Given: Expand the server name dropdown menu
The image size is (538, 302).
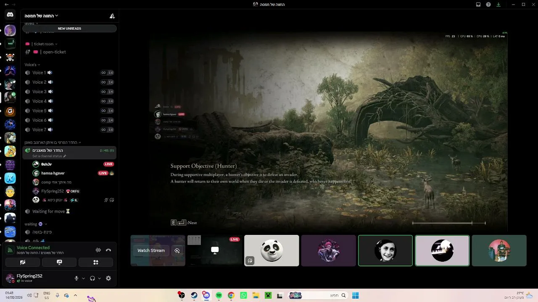Looking at the screenshot, I should [x=41, y=16].
